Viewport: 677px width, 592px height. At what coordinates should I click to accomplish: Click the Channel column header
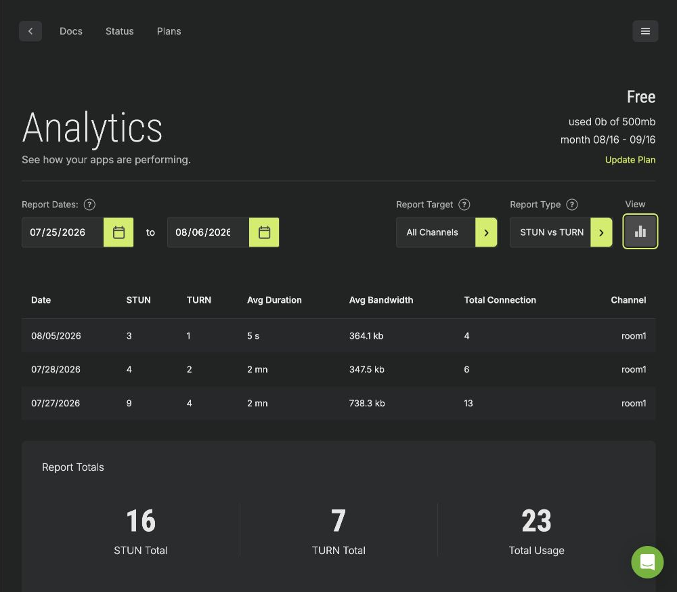628,300
